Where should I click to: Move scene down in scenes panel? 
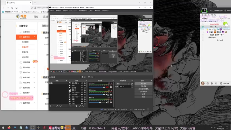(x=61, y=106)
